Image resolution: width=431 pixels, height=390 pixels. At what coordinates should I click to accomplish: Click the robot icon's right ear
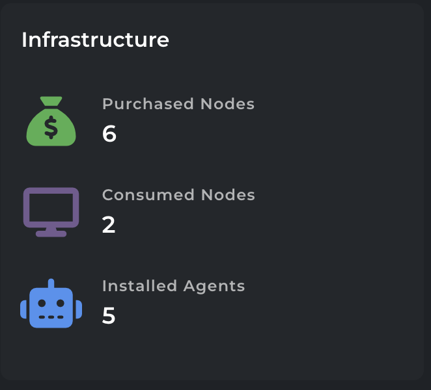pos(79,309)
